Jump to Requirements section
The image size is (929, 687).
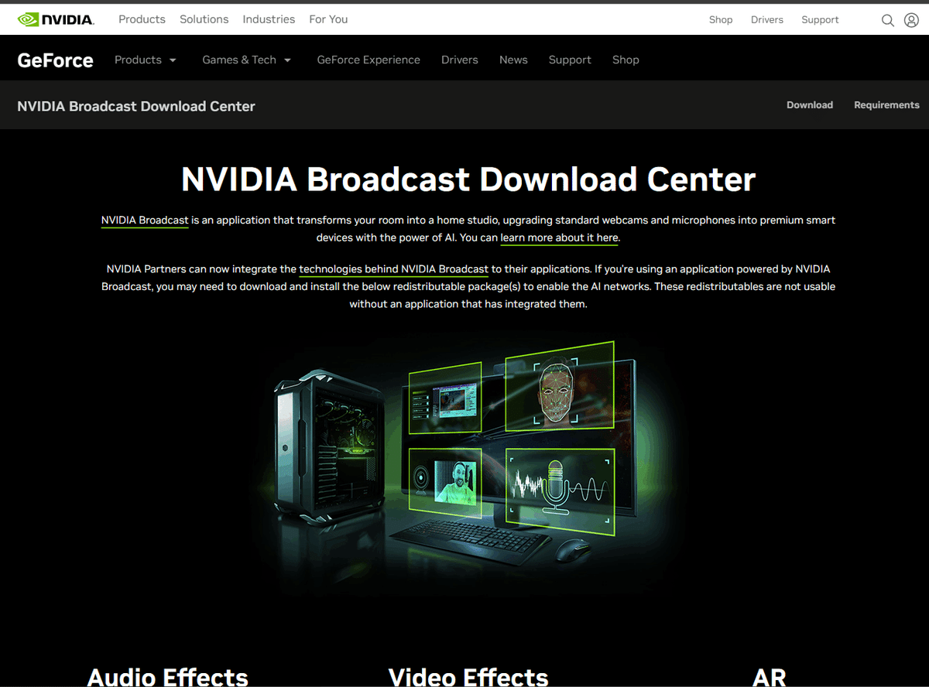[886, 105]
